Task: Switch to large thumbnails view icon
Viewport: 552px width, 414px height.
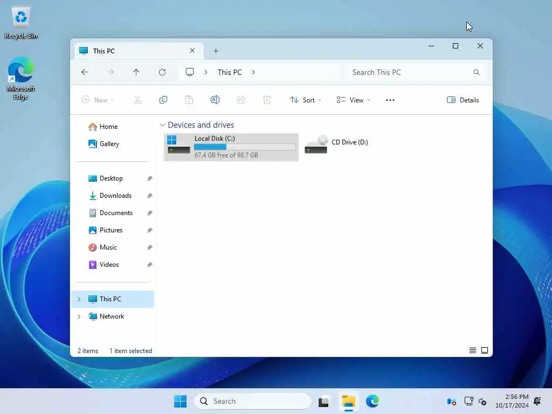Action: point(485,350)
